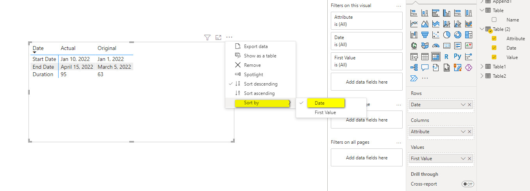Select the Gauge visual icon
The image size is (530, 191).
(436, 46)
